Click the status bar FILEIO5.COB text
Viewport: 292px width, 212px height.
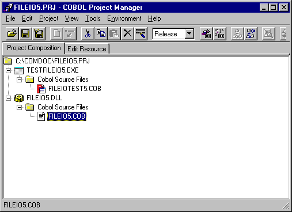tap(22, 205)
